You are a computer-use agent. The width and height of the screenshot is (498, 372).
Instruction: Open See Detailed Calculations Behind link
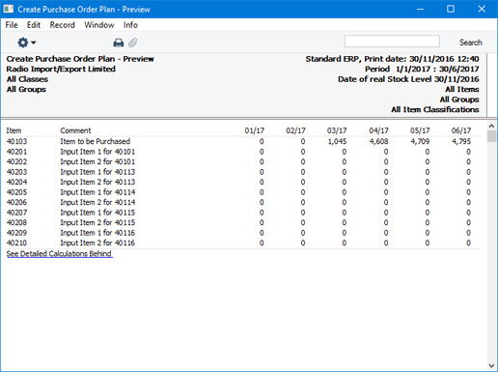59,254
